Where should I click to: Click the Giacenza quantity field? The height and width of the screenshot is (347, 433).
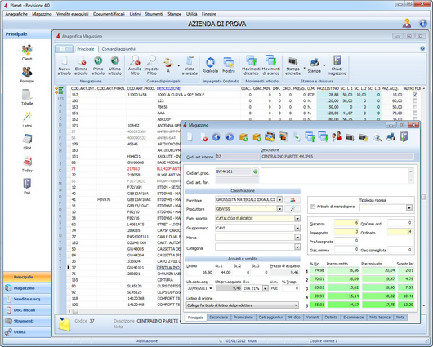346,223
